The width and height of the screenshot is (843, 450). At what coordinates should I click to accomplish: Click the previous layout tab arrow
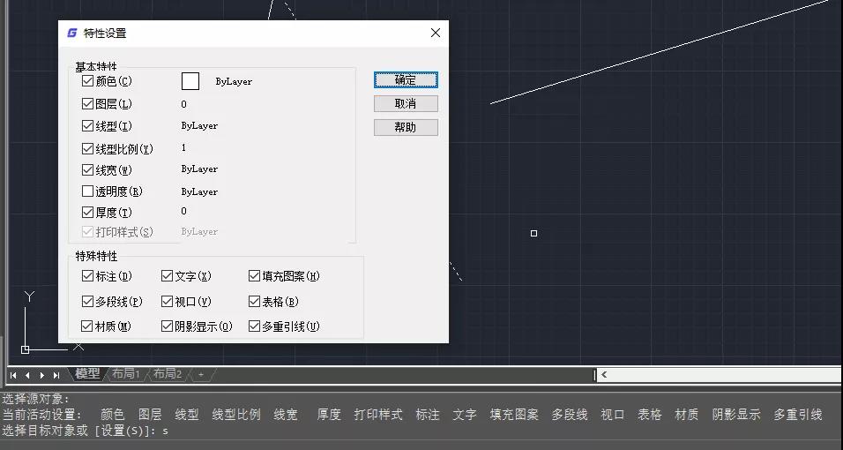click(27, 375)
